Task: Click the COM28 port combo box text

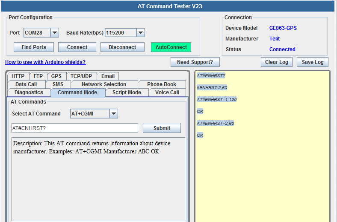Action: coord(37,33)
